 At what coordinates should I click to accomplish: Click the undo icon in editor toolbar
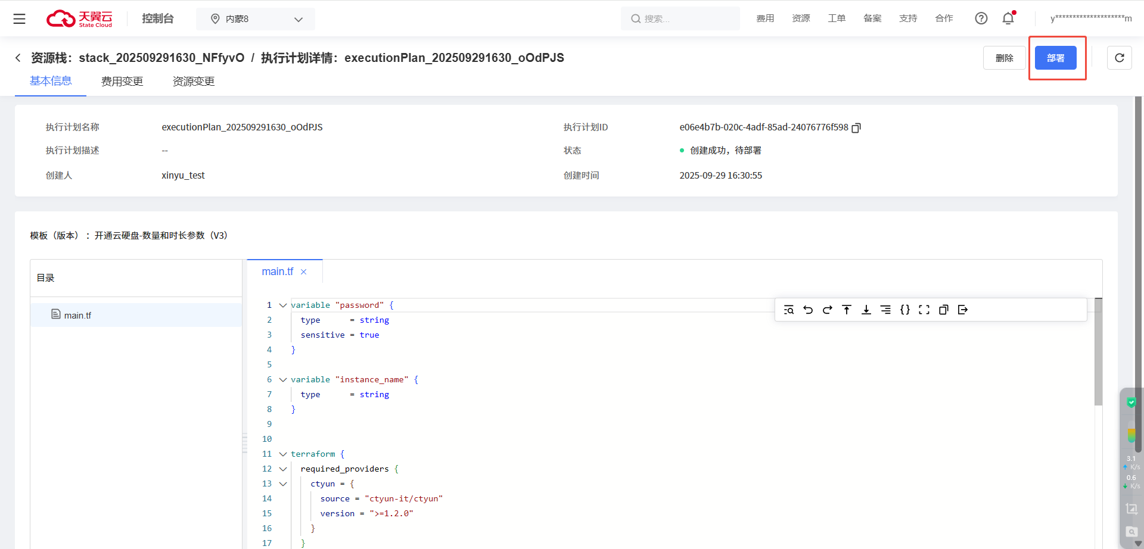pos(808,310)
